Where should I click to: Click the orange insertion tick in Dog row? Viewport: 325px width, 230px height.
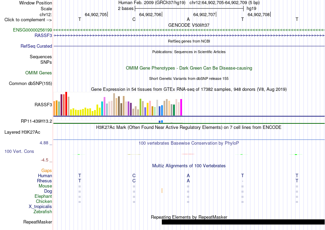[162, 191]
